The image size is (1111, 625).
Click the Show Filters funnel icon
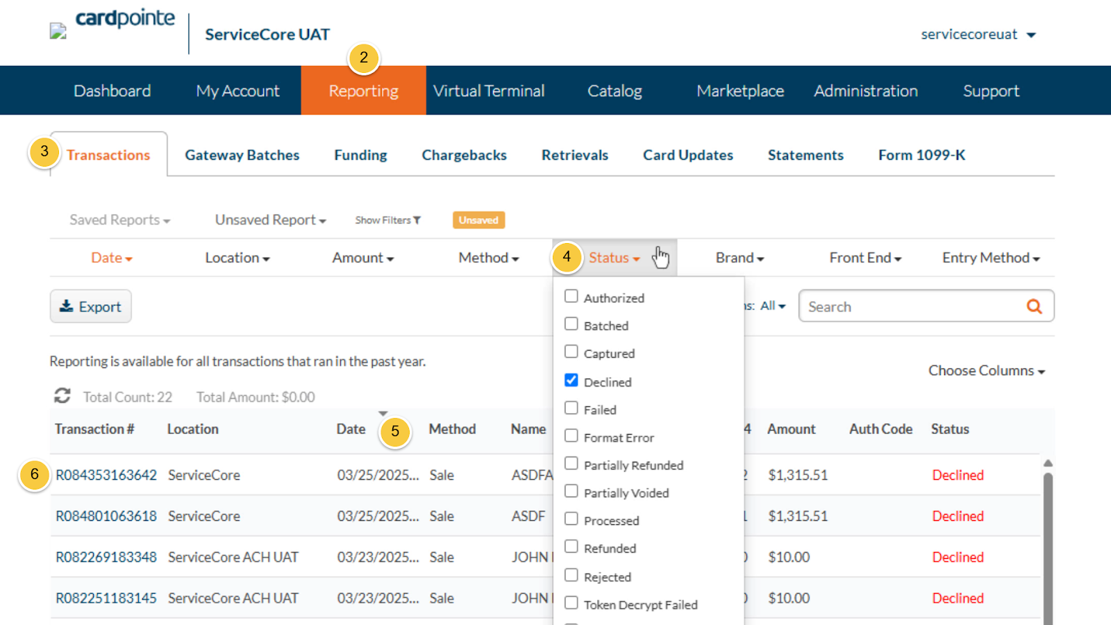pos(417,220)
